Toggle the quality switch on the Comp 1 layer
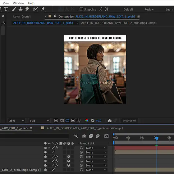 point(53,170)
